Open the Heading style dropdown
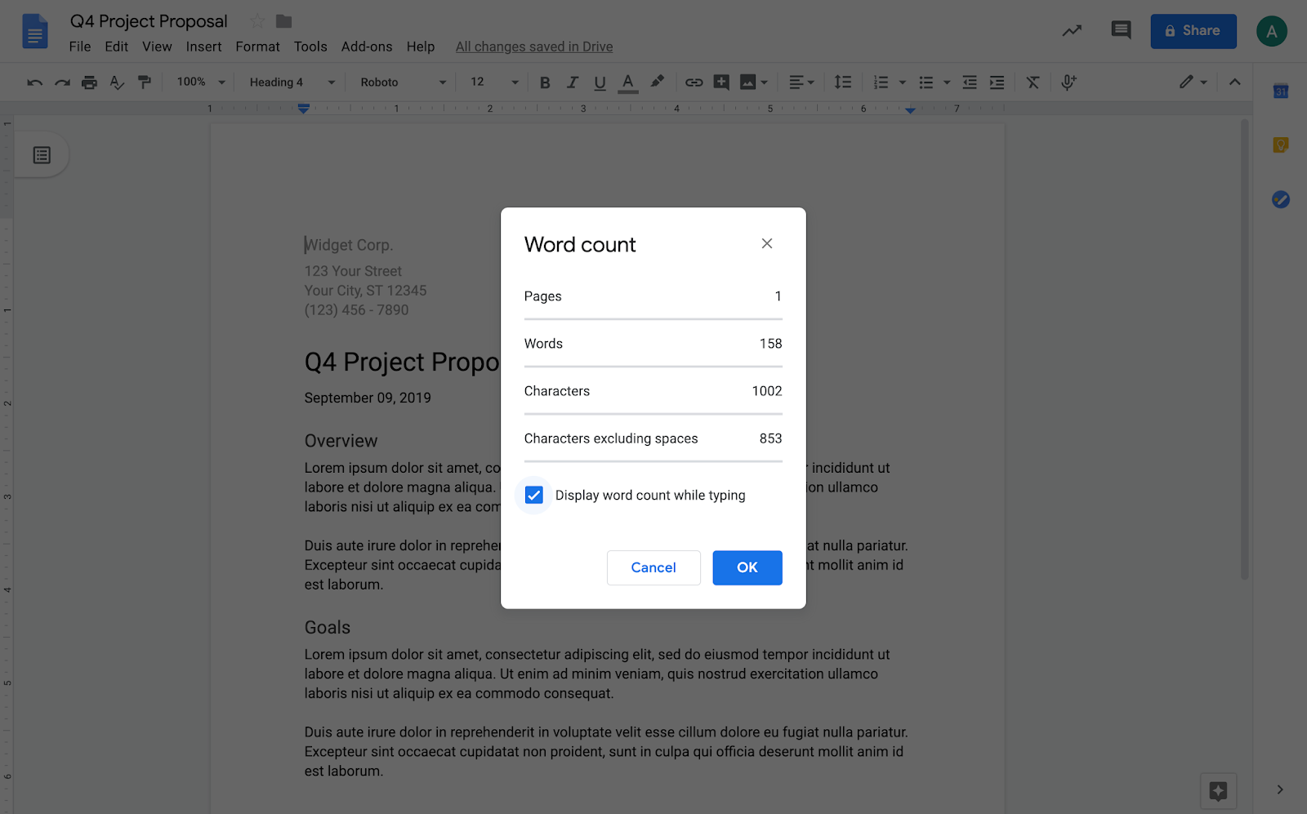 point(282,82)
